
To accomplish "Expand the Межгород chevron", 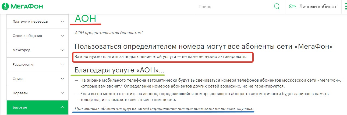I will click(62, 50).
